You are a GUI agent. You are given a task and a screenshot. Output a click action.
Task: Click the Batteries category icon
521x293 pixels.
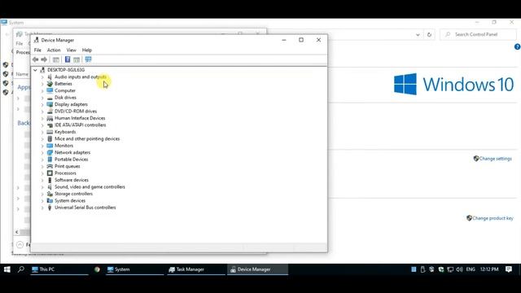click(50, 84)
